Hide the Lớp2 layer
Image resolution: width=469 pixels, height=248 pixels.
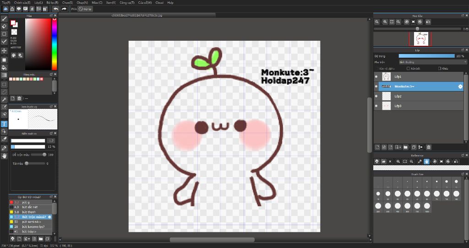pos(376,96)
